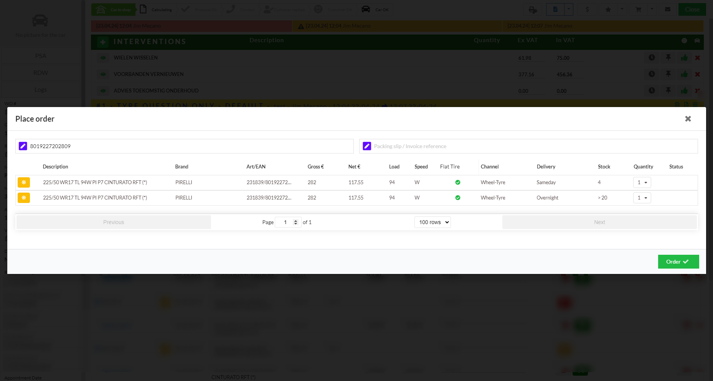The width and height of the screenshot is (713, 381).
Task: Select the Car OK status step
Action: [375, 10]
